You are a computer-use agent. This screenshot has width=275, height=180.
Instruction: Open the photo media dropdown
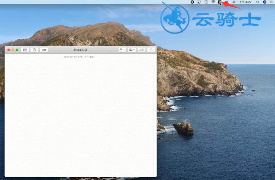tap(132, 50)
